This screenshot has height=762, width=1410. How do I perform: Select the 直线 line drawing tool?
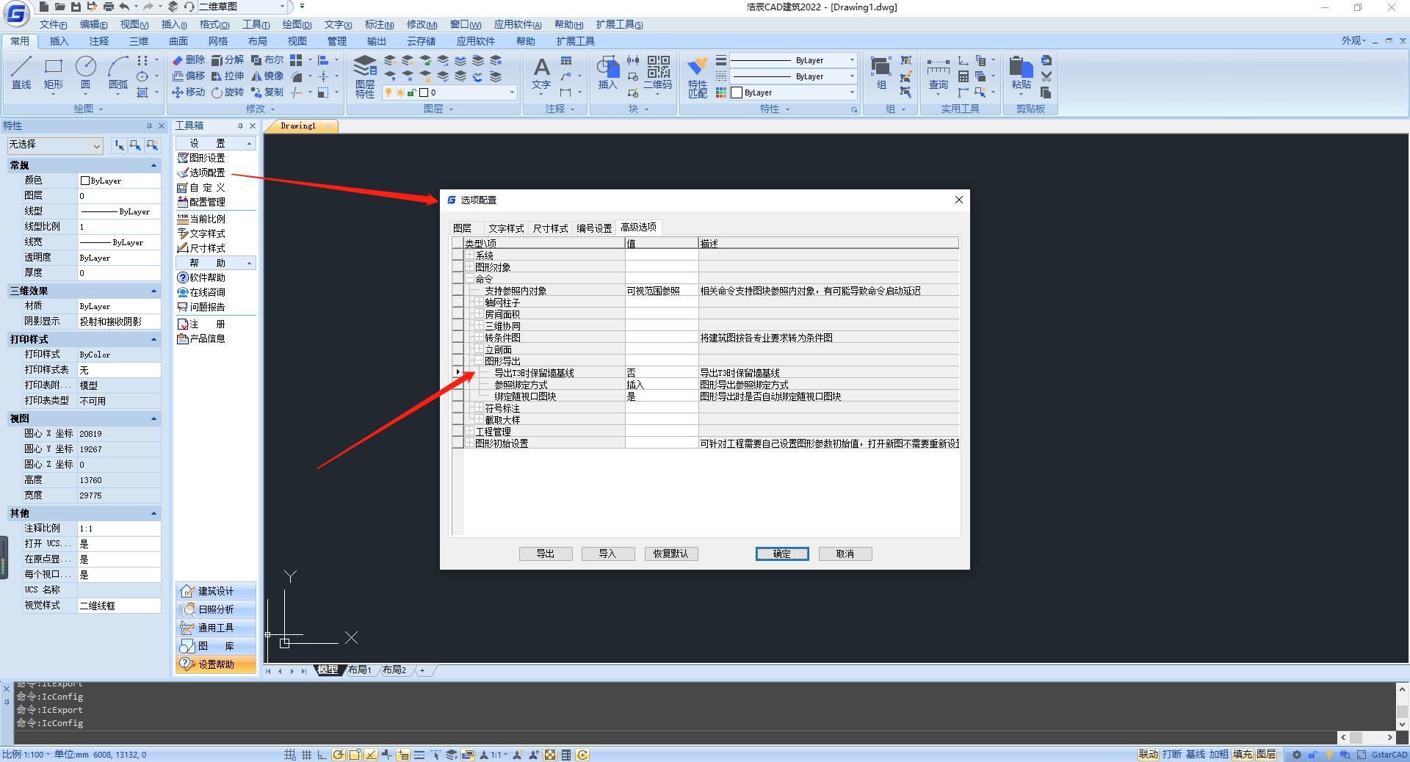21,73
